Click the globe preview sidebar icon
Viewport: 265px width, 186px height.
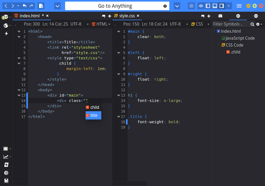(x=6, y=25)
